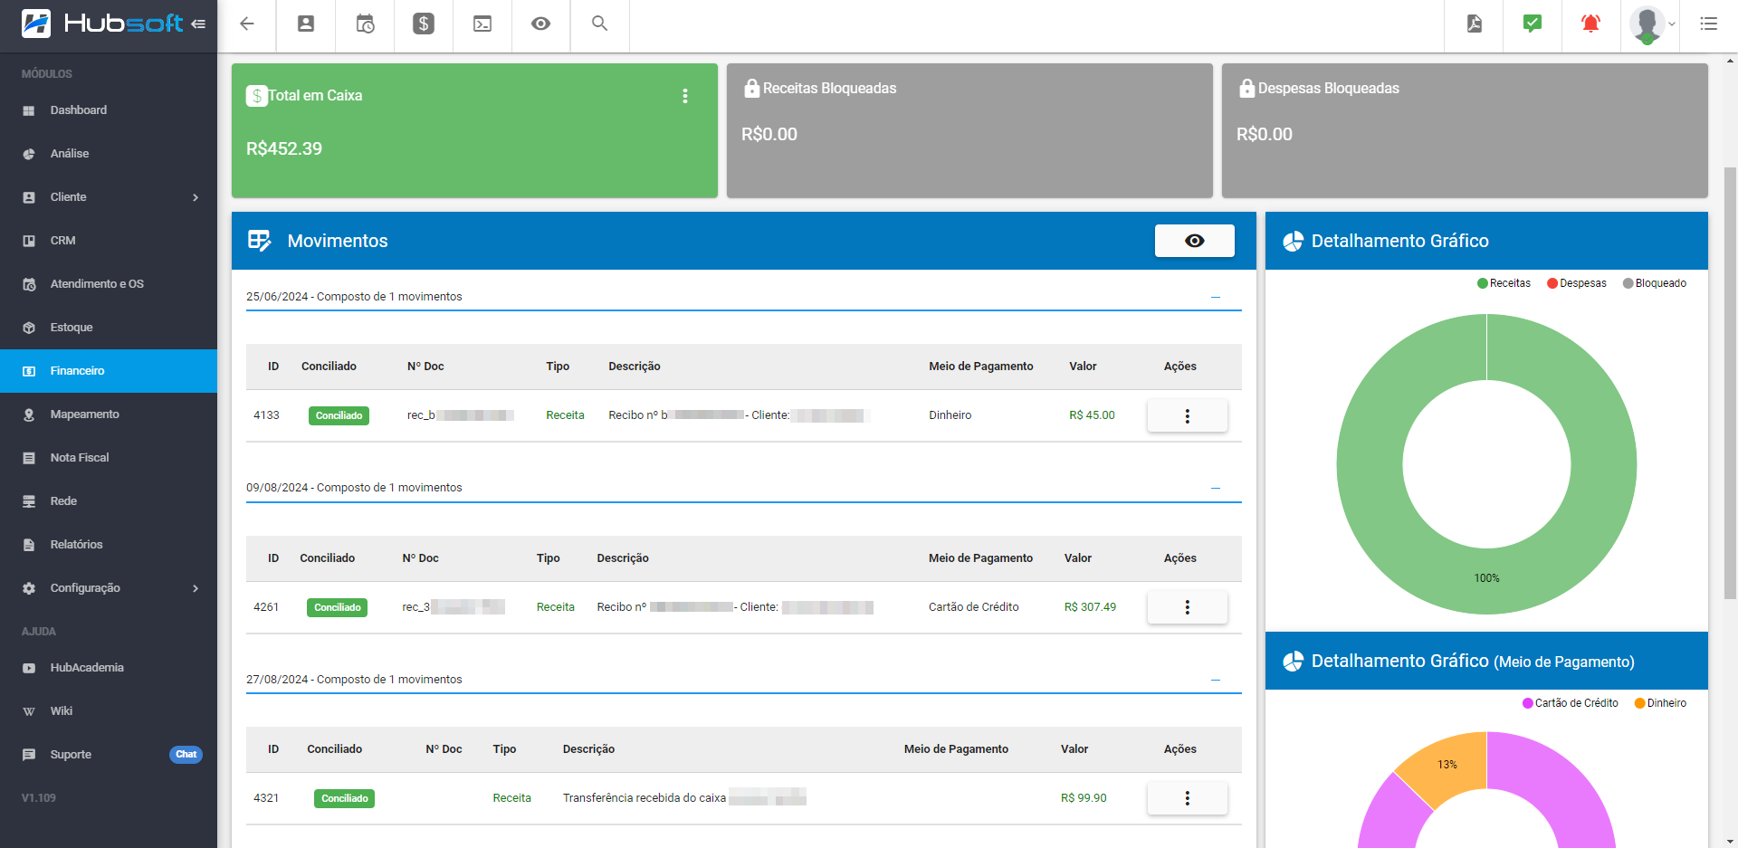Click the value R$ 307.49
The height and width of the screenshot is (848, 1738).
tap(1090, 607)
